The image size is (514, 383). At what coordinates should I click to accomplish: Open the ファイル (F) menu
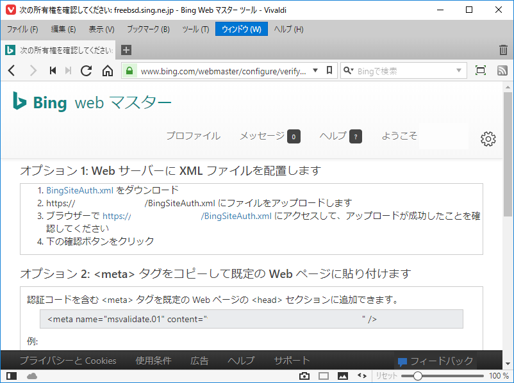tap(22, 29)
